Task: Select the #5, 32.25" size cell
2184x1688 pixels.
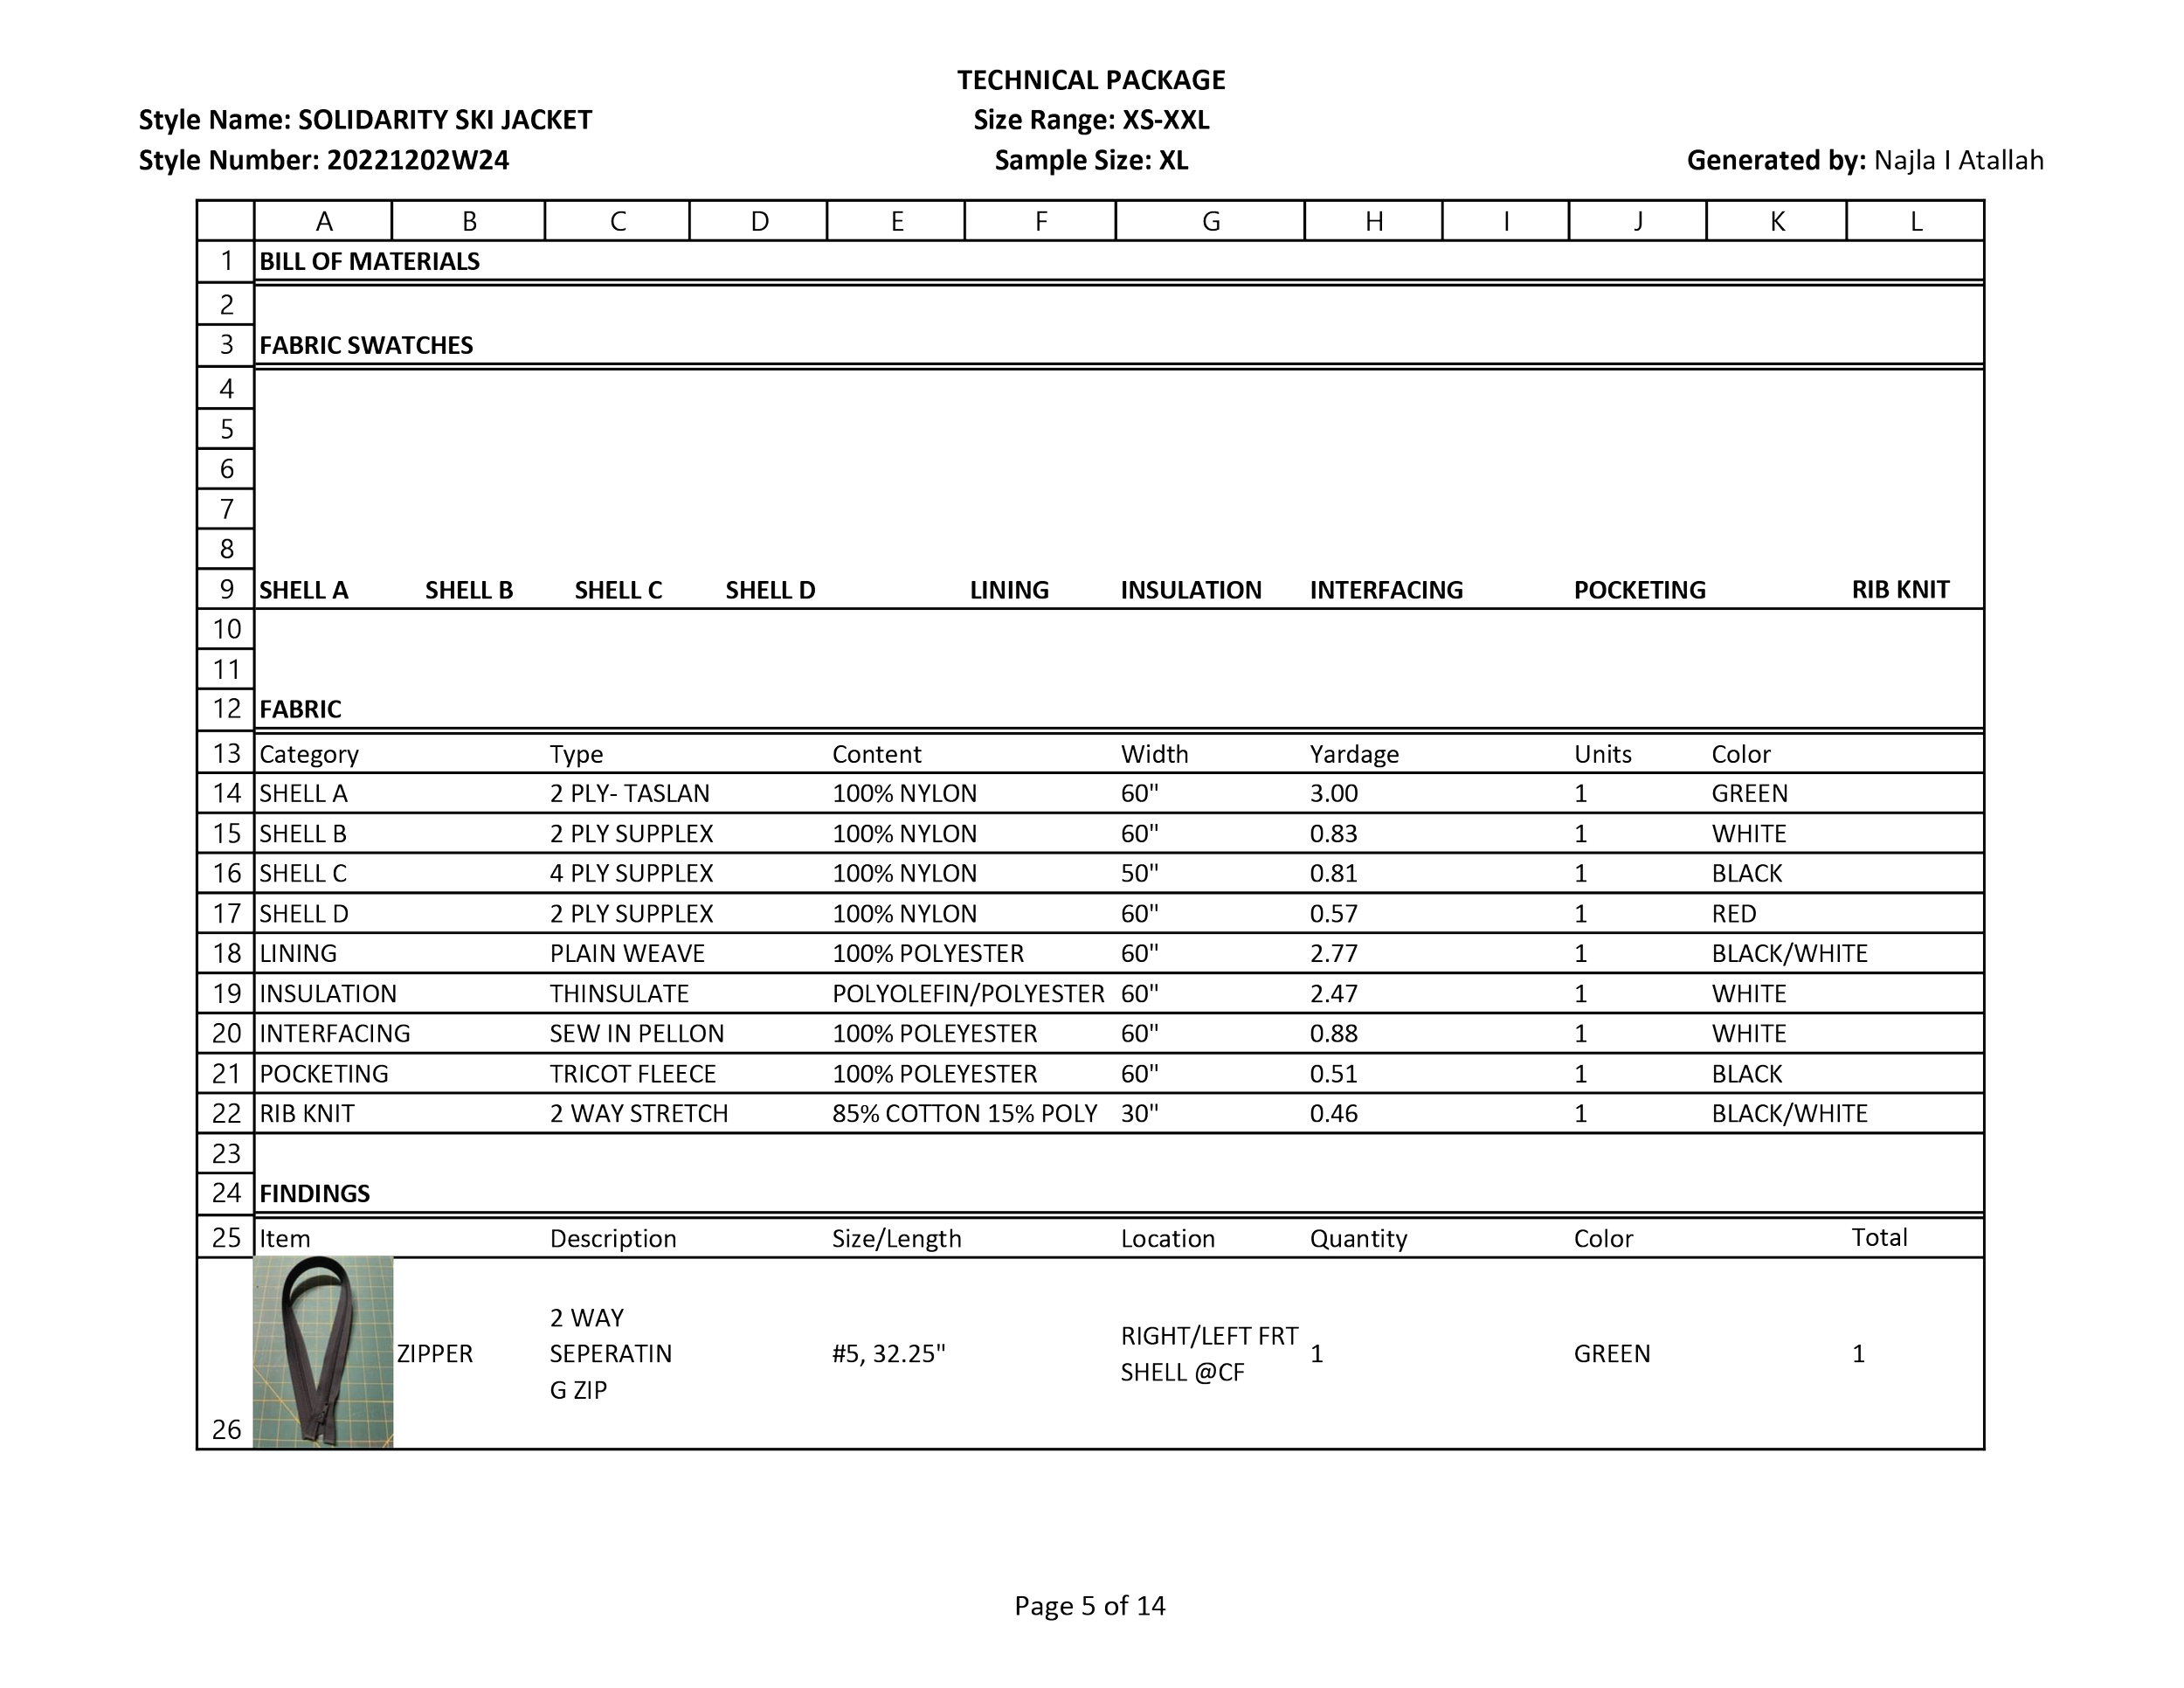Action: click(x=888, y=1353)
